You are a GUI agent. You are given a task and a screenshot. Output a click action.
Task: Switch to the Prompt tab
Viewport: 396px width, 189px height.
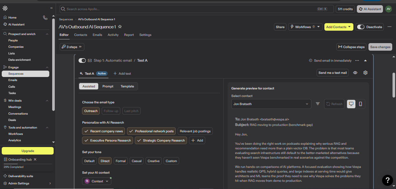108,86
